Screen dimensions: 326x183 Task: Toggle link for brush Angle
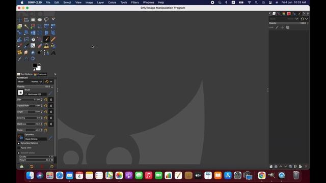click(x=51, y=112)
